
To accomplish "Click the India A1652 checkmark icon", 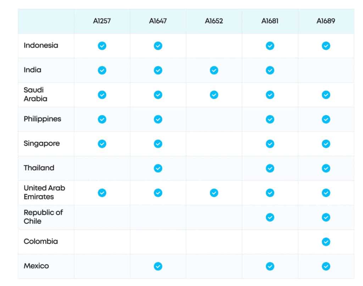I will pos(214,70).
